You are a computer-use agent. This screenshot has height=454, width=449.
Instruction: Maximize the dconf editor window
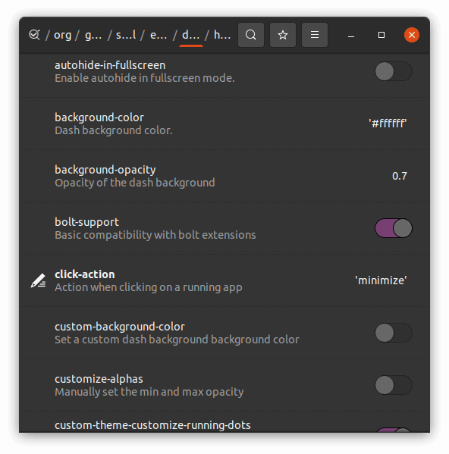[381, 36]
